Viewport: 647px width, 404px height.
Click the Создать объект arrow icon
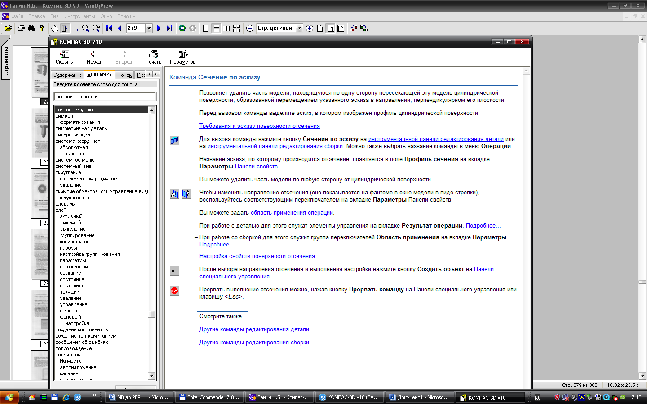[174, 271]
